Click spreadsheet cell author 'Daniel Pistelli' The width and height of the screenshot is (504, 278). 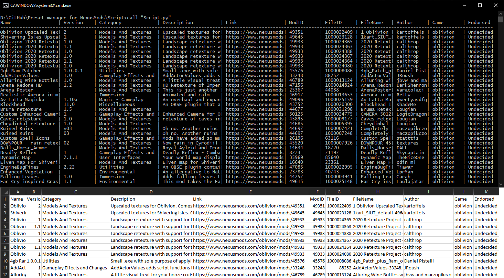(428, 261)
